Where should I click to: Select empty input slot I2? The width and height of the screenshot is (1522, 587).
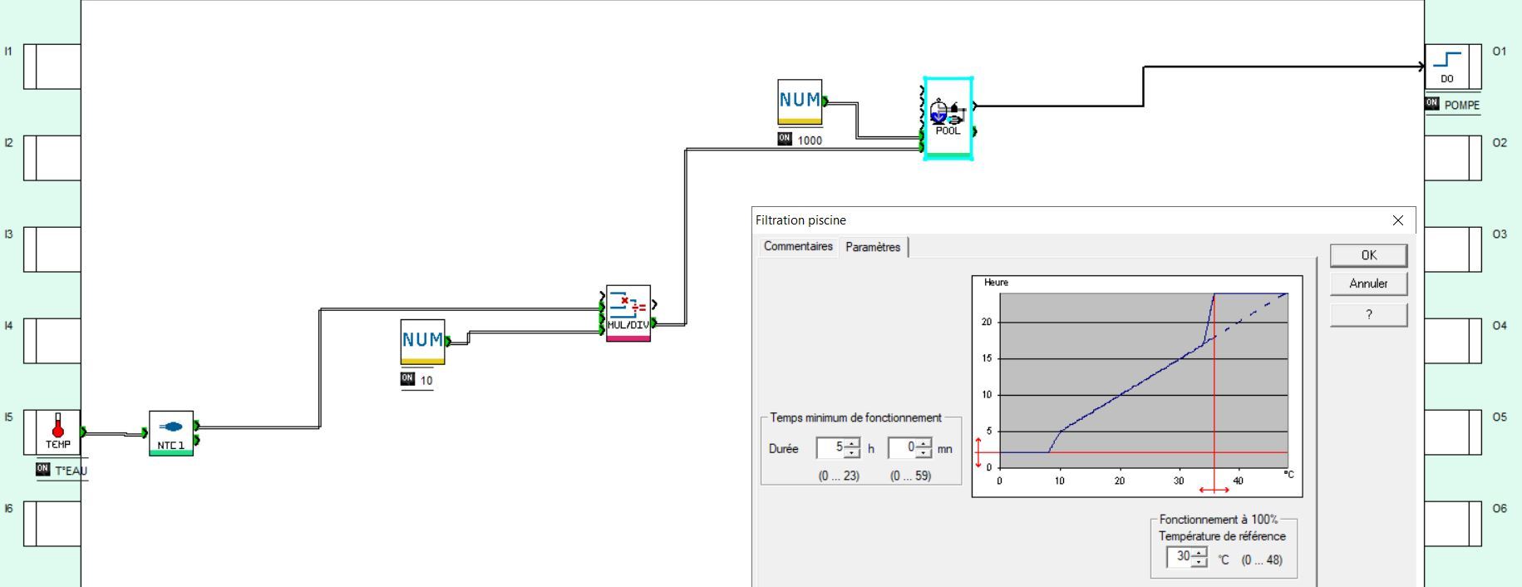point(52,158)
